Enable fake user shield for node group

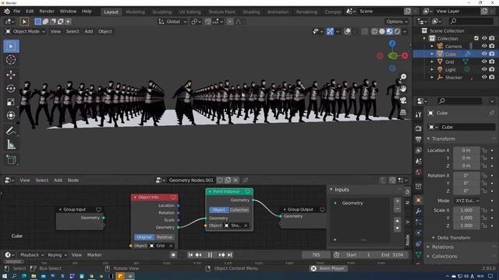coord(220,180)
